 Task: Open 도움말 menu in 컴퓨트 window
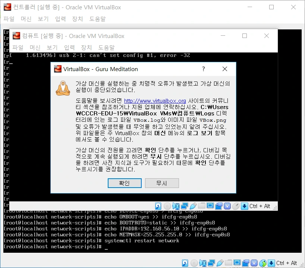click(106, 47)
